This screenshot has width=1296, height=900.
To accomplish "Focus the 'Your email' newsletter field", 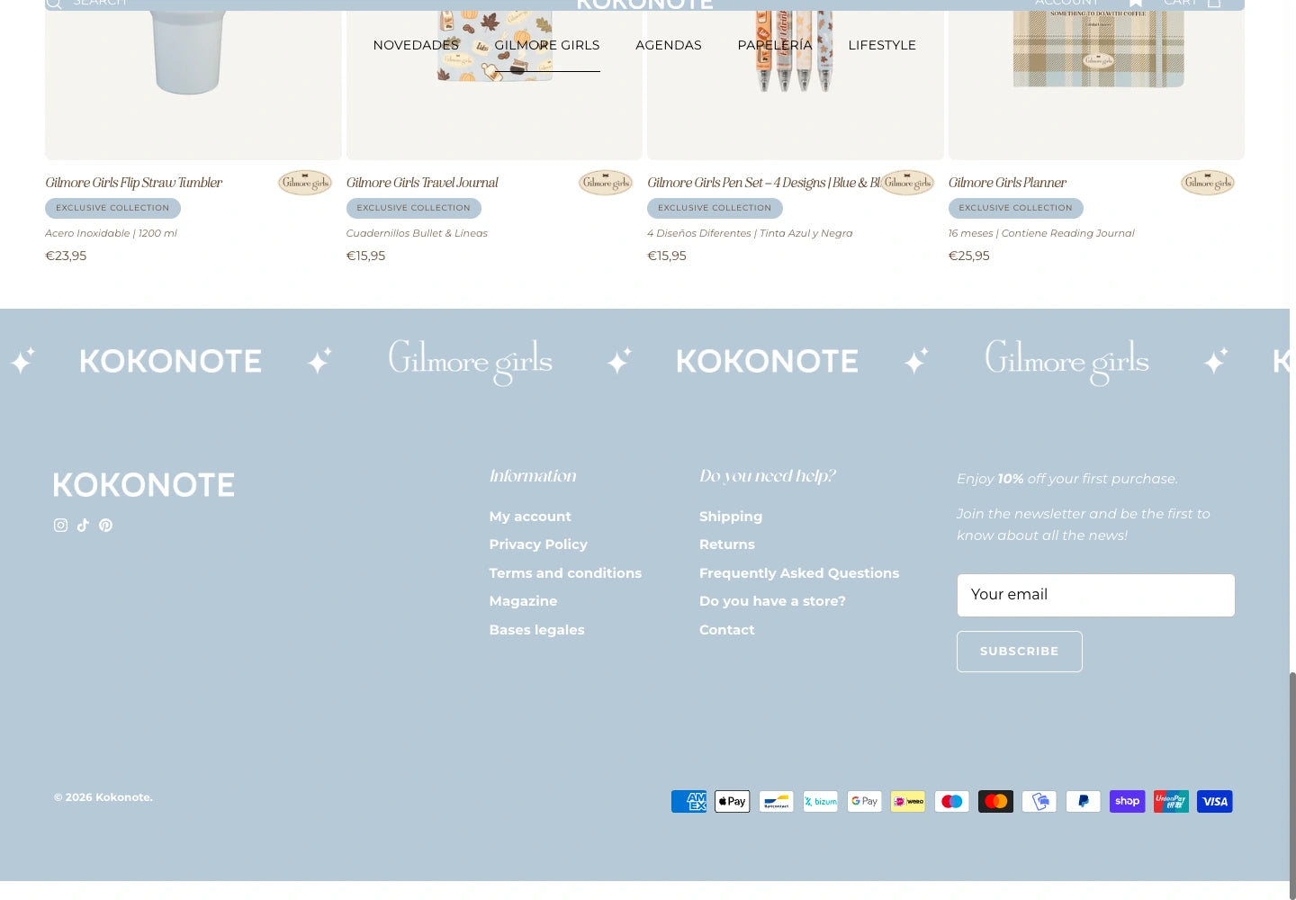I will click(x=1096, y=595).
